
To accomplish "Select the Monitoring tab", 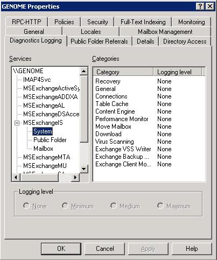I will pos(191,22).
